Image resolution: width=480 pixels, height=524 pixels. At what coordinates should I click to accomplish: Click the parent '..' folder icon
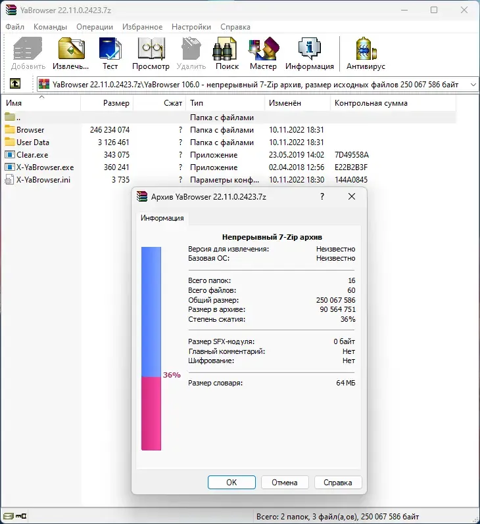[x=10, y=117]
